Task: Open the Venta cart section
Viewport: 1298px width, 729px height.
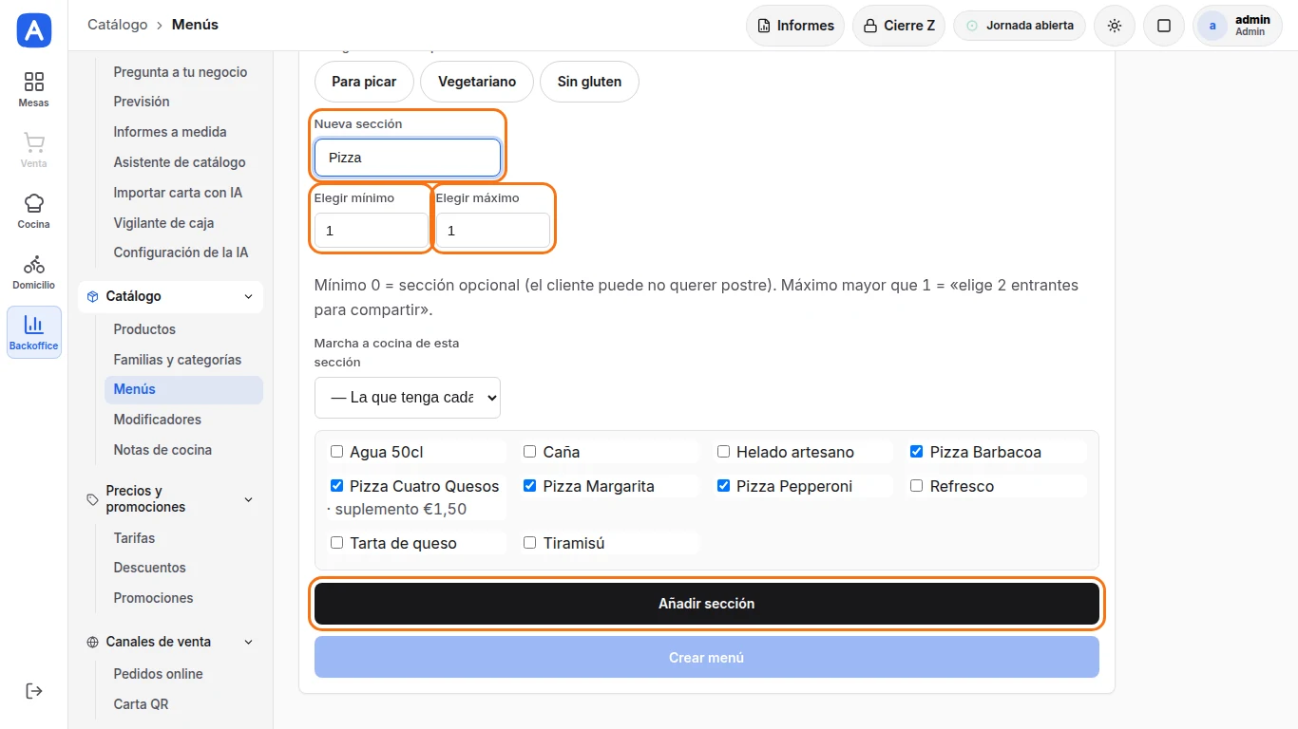Action: pyautogui.click(x=34, y=150)
